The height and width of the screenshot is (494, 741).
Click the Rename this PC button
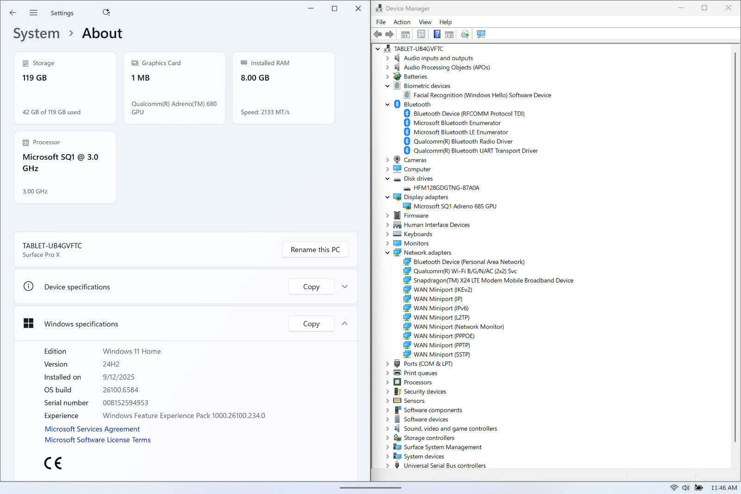(315, 250)
